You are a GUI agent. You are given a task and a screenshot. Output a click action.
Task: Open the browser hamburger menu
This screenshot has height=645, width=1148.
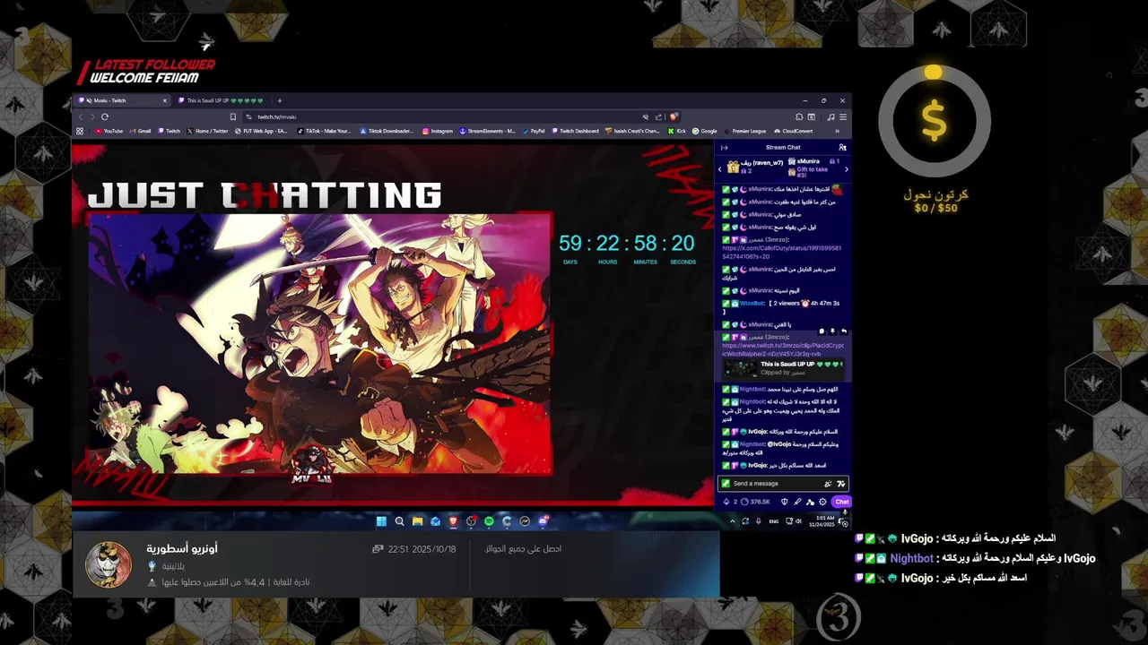click(x=843, y=116)
